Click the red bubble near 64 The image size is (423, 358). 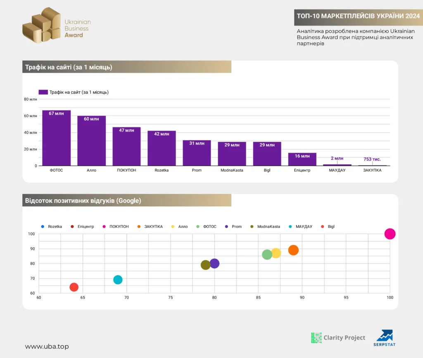pyautogui.click(x=74, y=287)
